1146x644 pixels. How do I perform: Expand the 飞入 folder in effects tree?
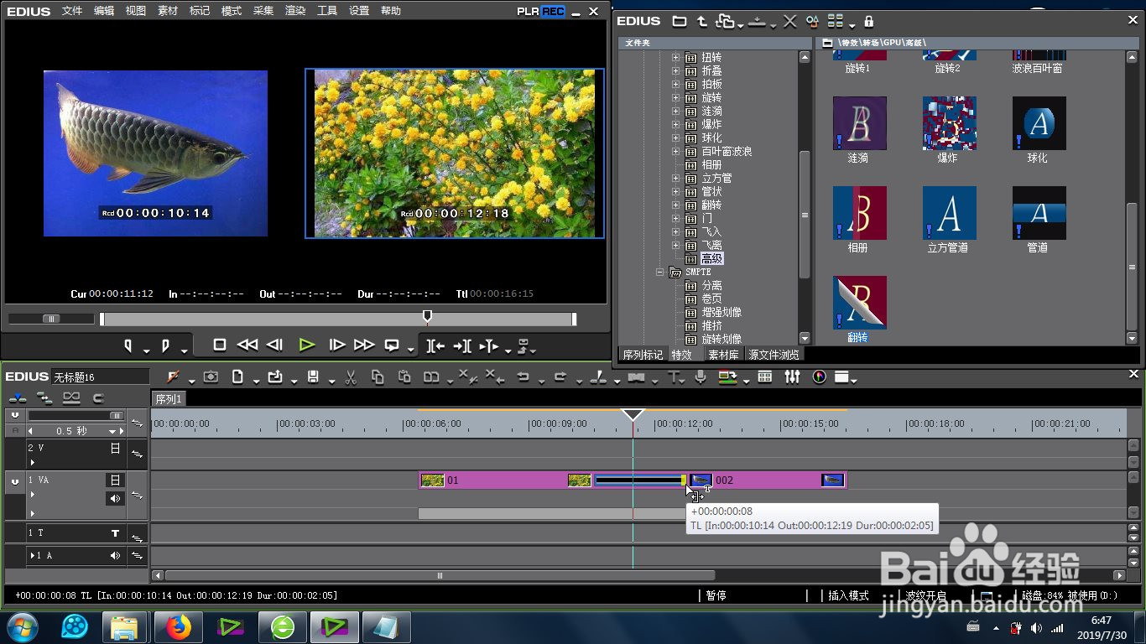(x=675, y=232)
